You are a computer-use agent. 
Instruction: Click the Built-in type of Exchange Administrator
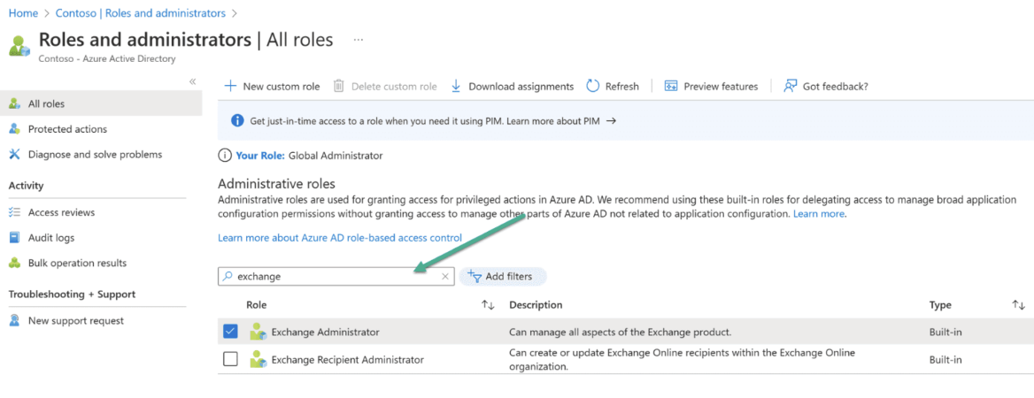click(x=945, y=332)
